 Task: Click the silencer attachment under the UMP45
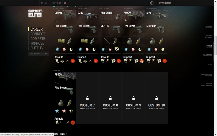click(x=57, y=21)
